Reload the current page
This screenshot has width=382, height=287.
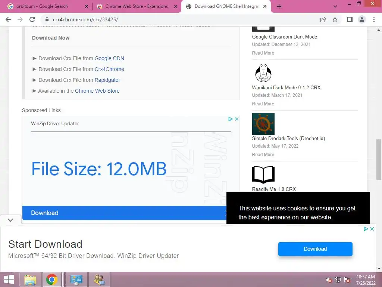pyautogui.click(x=32, y=19)
